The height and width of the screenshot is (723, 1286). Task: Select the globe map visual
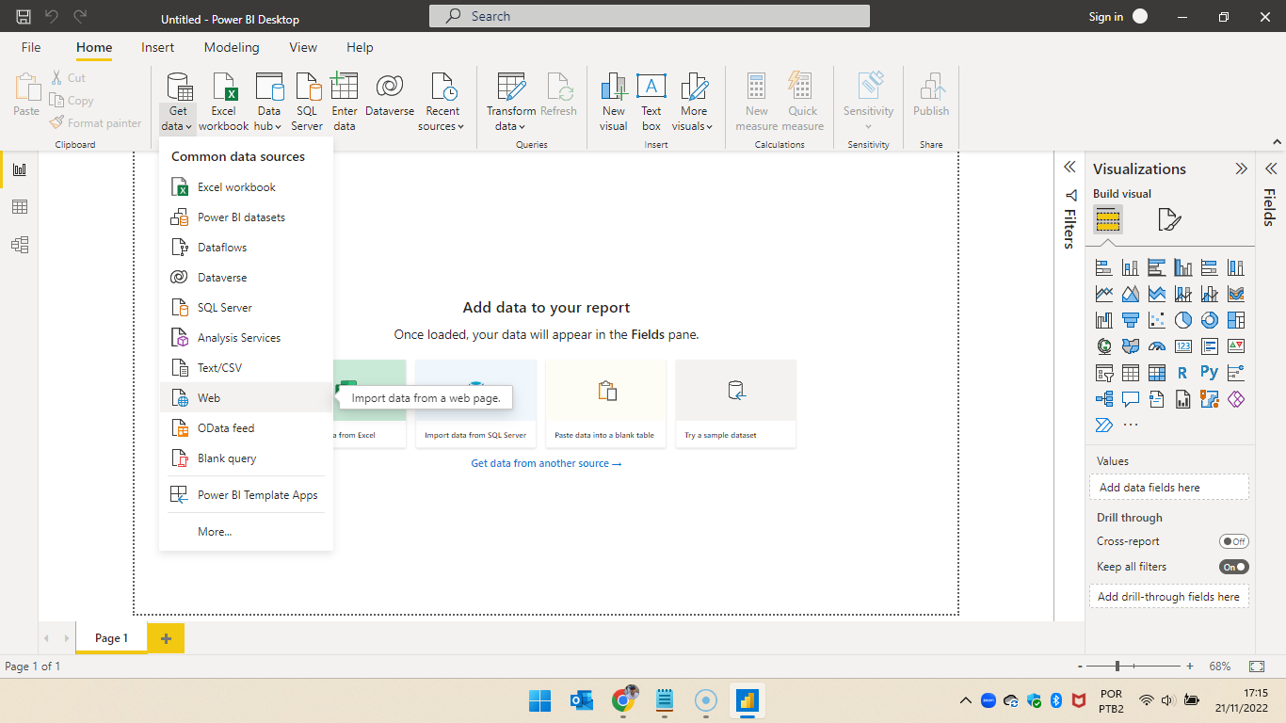pos(1104,346)
